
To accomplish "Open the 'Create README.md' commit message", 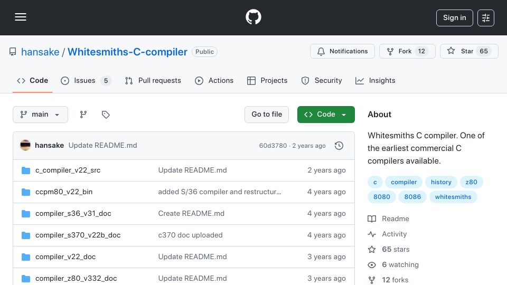I will [x=191, y=214].
